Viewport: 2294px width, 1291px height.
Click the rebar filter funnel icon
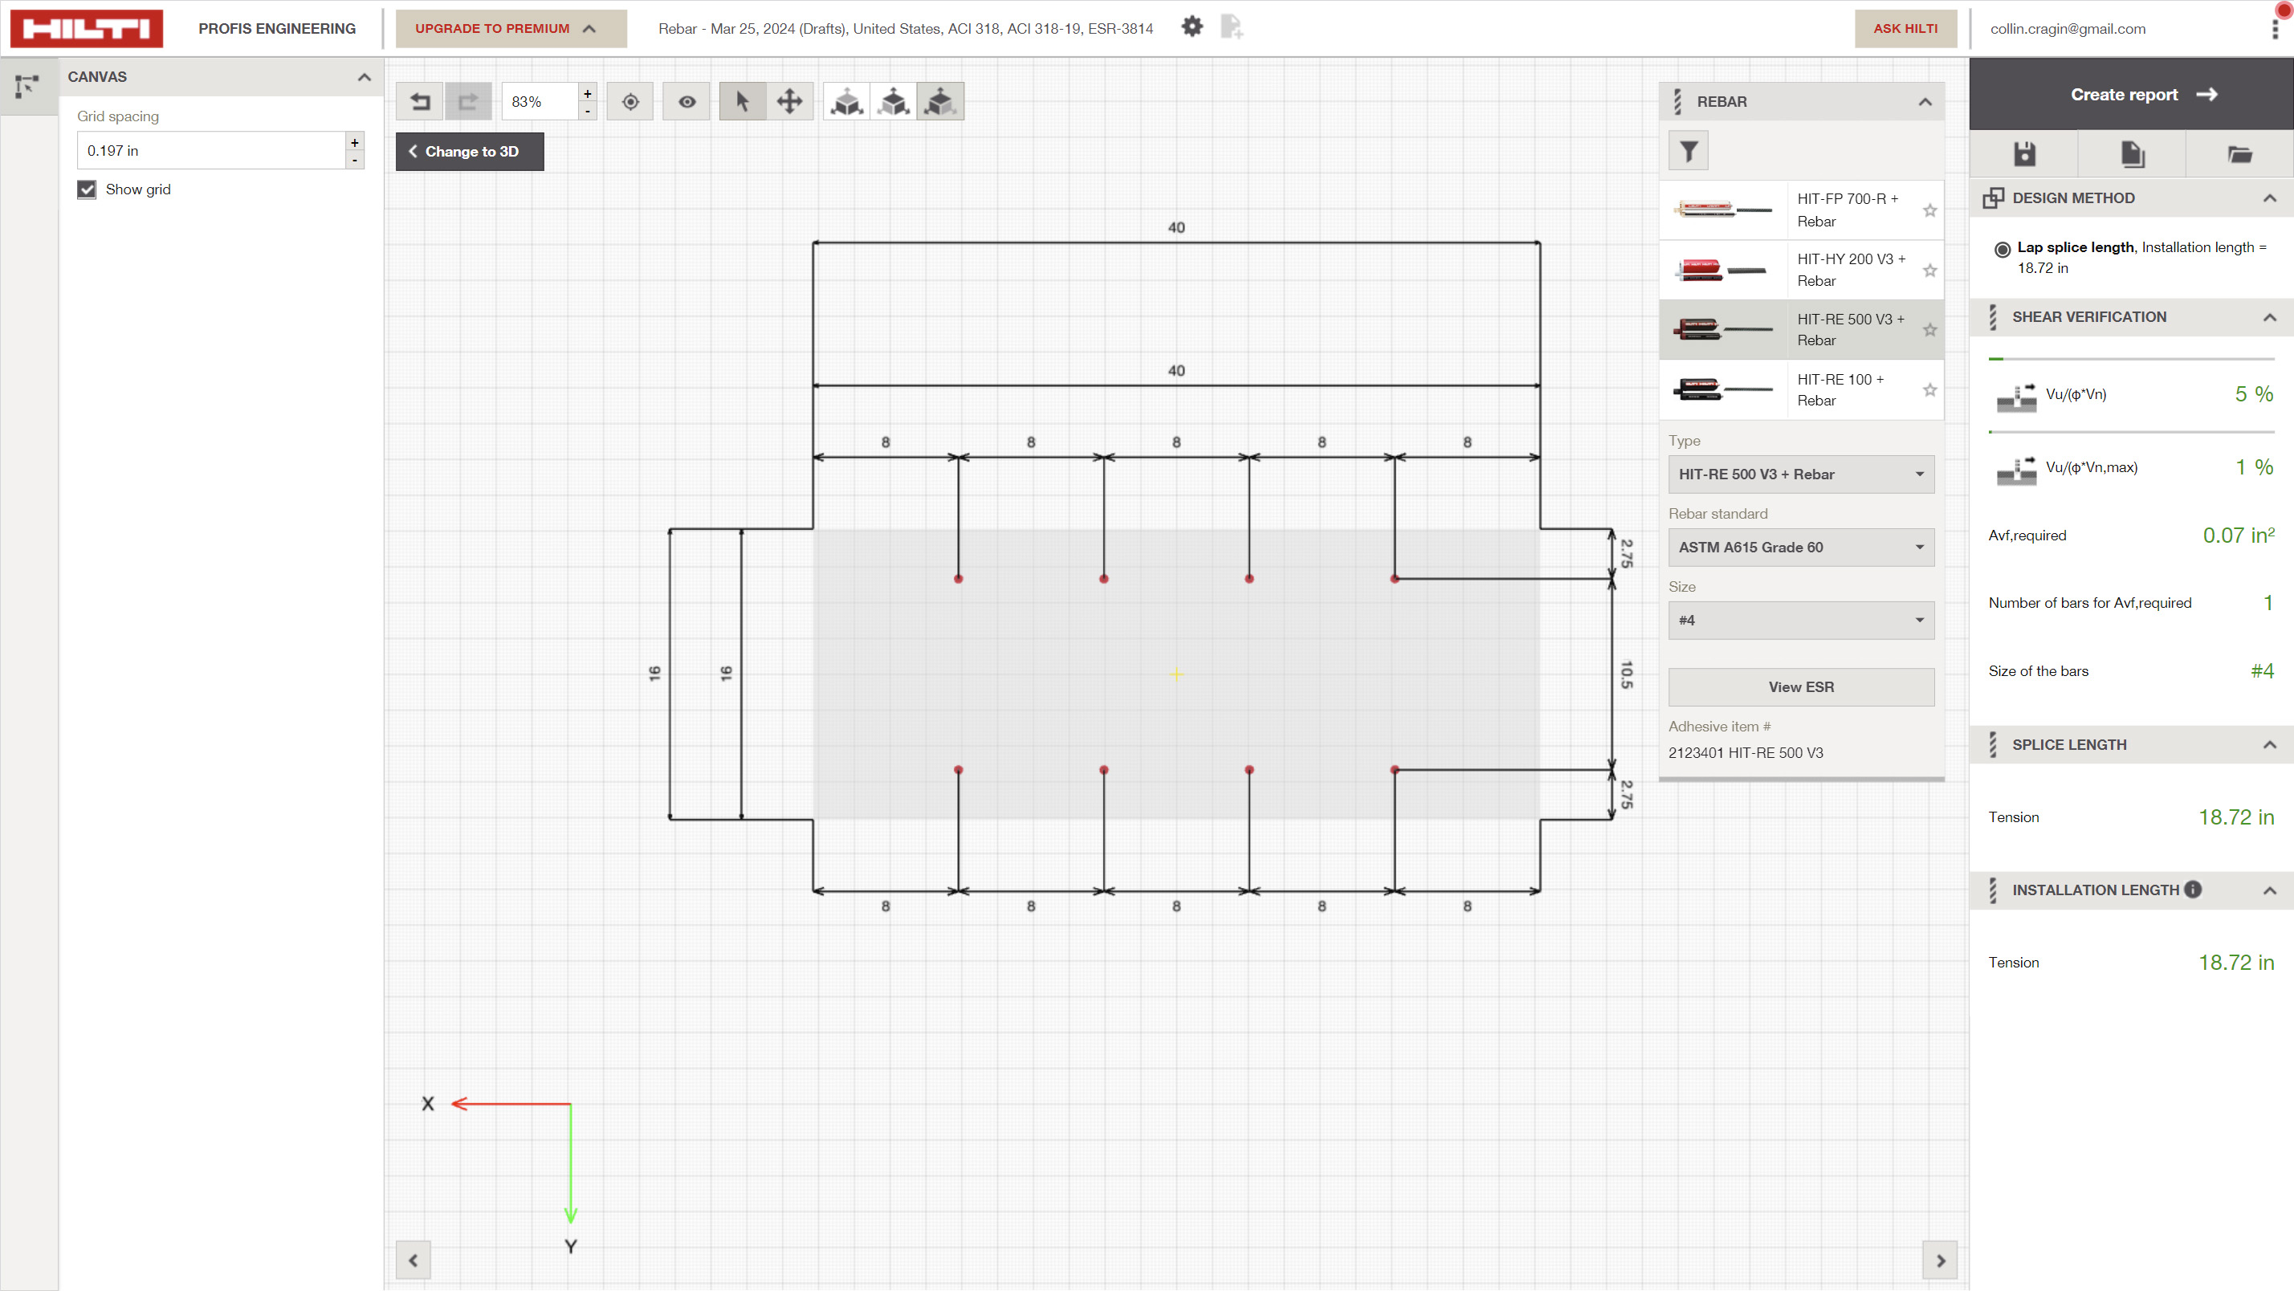click(x=1689, y=152)
